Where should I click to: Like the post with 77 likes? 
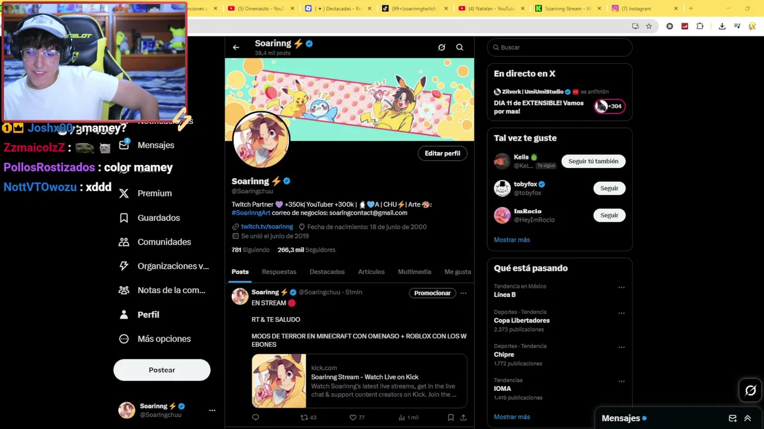point(357,417)
